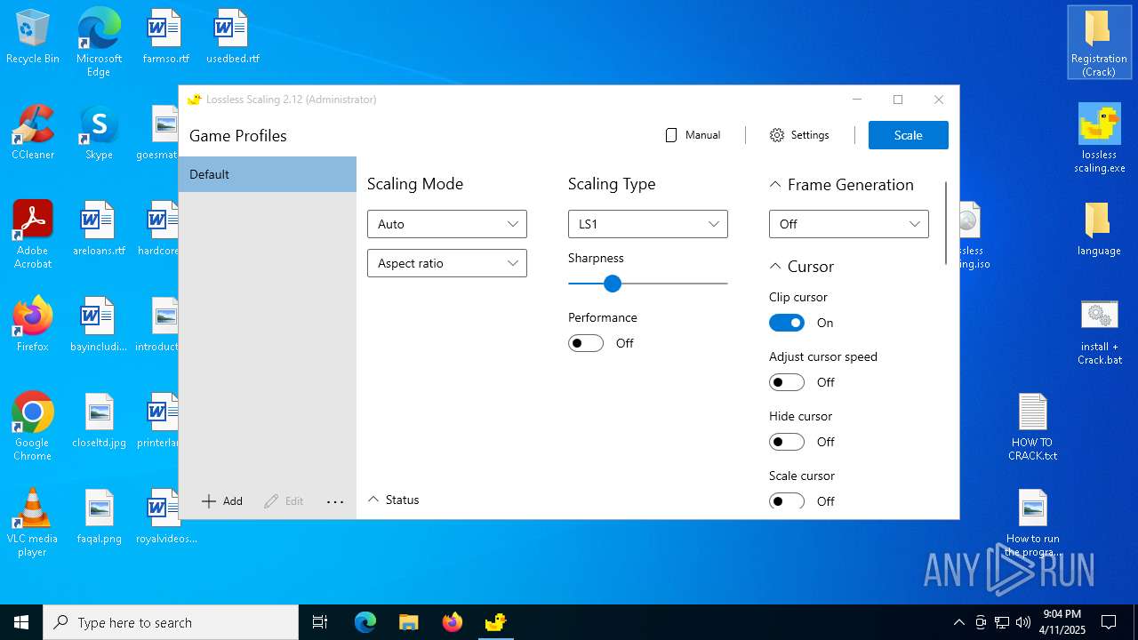Open the Manual book icon
1138x640 pixels.
coord(693,135)
